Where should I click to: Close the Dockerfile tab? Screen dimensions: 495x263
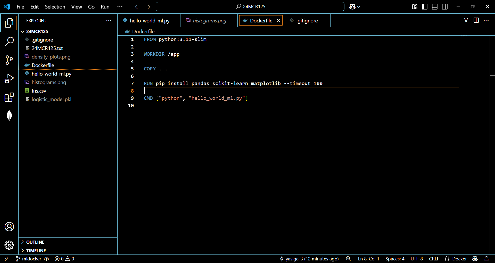[278, 20]
